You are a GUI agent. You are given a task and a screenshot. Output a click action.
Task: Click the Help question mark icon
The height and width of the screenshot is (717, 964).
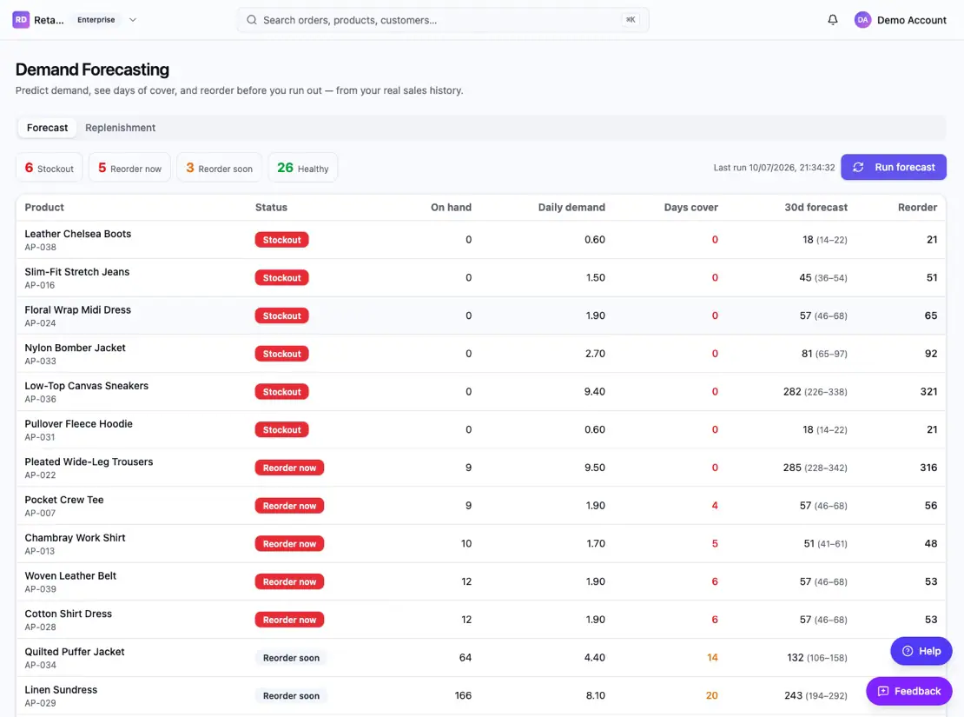pyautogui.click(x=908, y=651)
